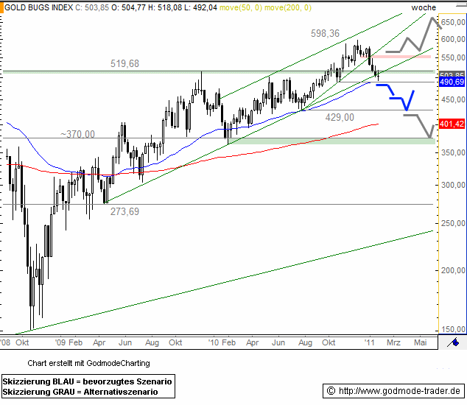Click the Mrz label on time axis
The height and width of the screenshot is (405, 467).
point(393,342)
